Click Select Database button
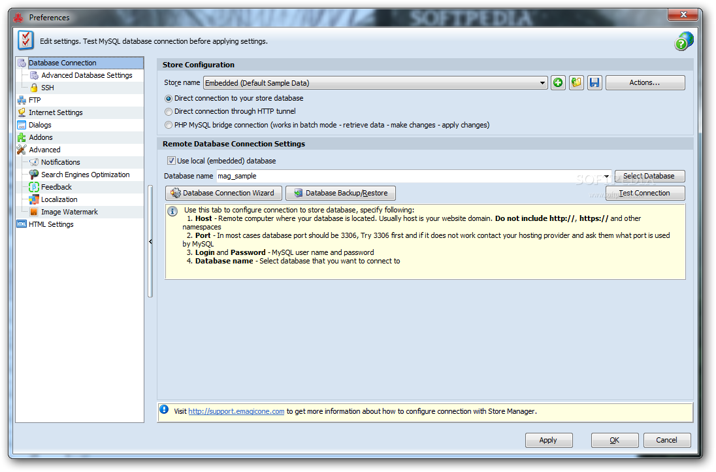 pyautogui.click(x=649, y=177)
